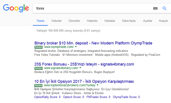171x103 pixels.
Task: Click the www.toptenbinarybrokers.com/Turkey green URL
Action: pyautogui.click(x=69, y=85)
